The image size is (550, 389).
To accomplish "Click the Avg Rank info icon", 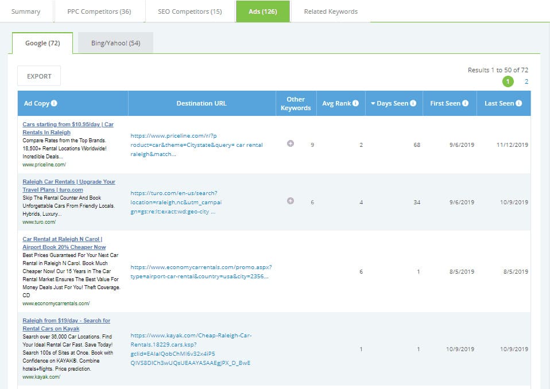I will tap(355, 103).
